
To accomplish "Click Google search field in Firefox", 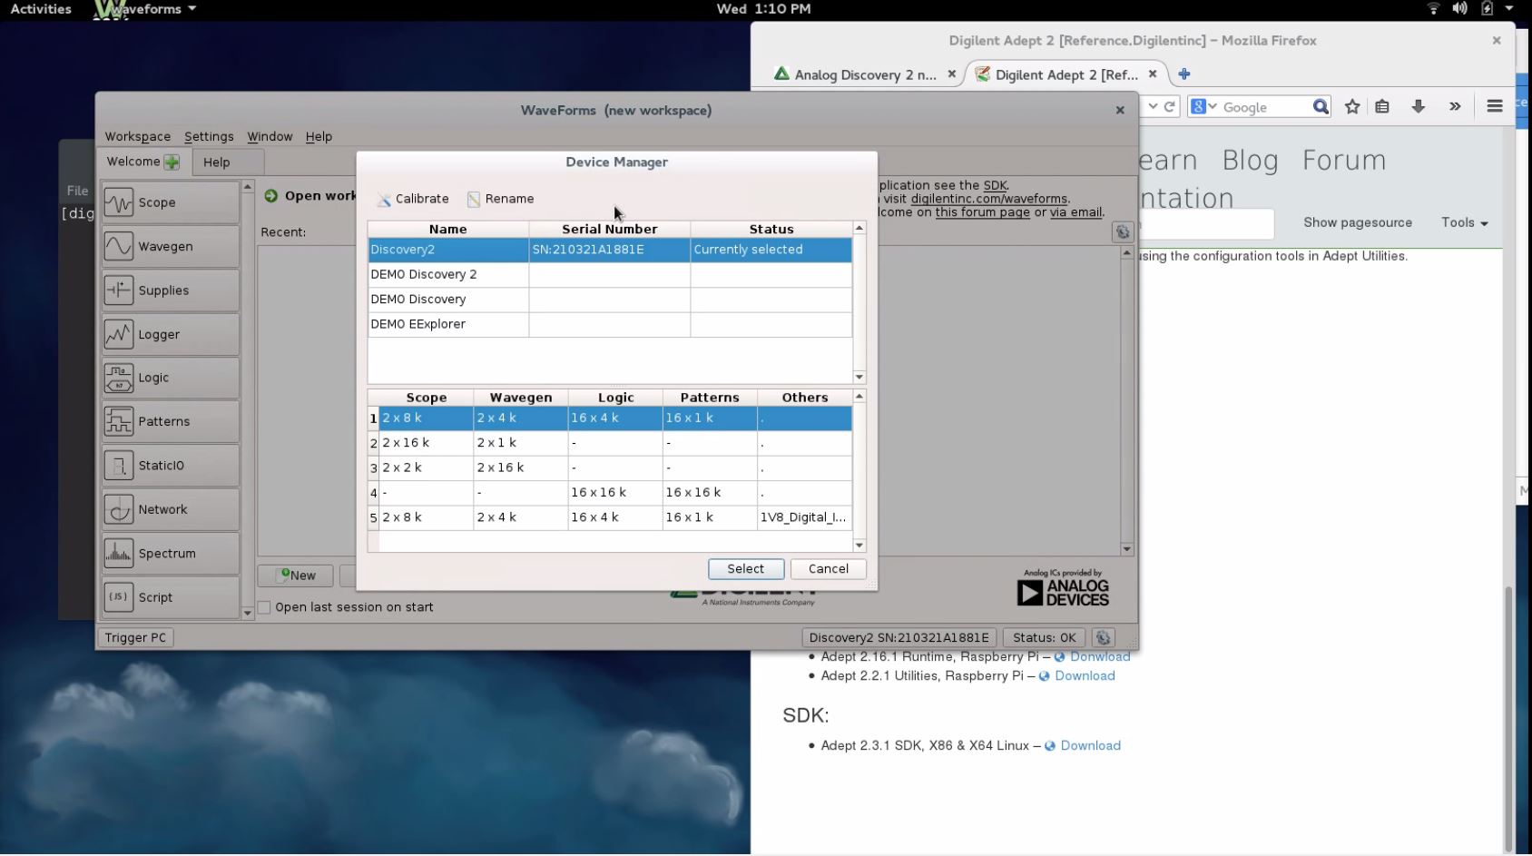I will (1265, 107).
